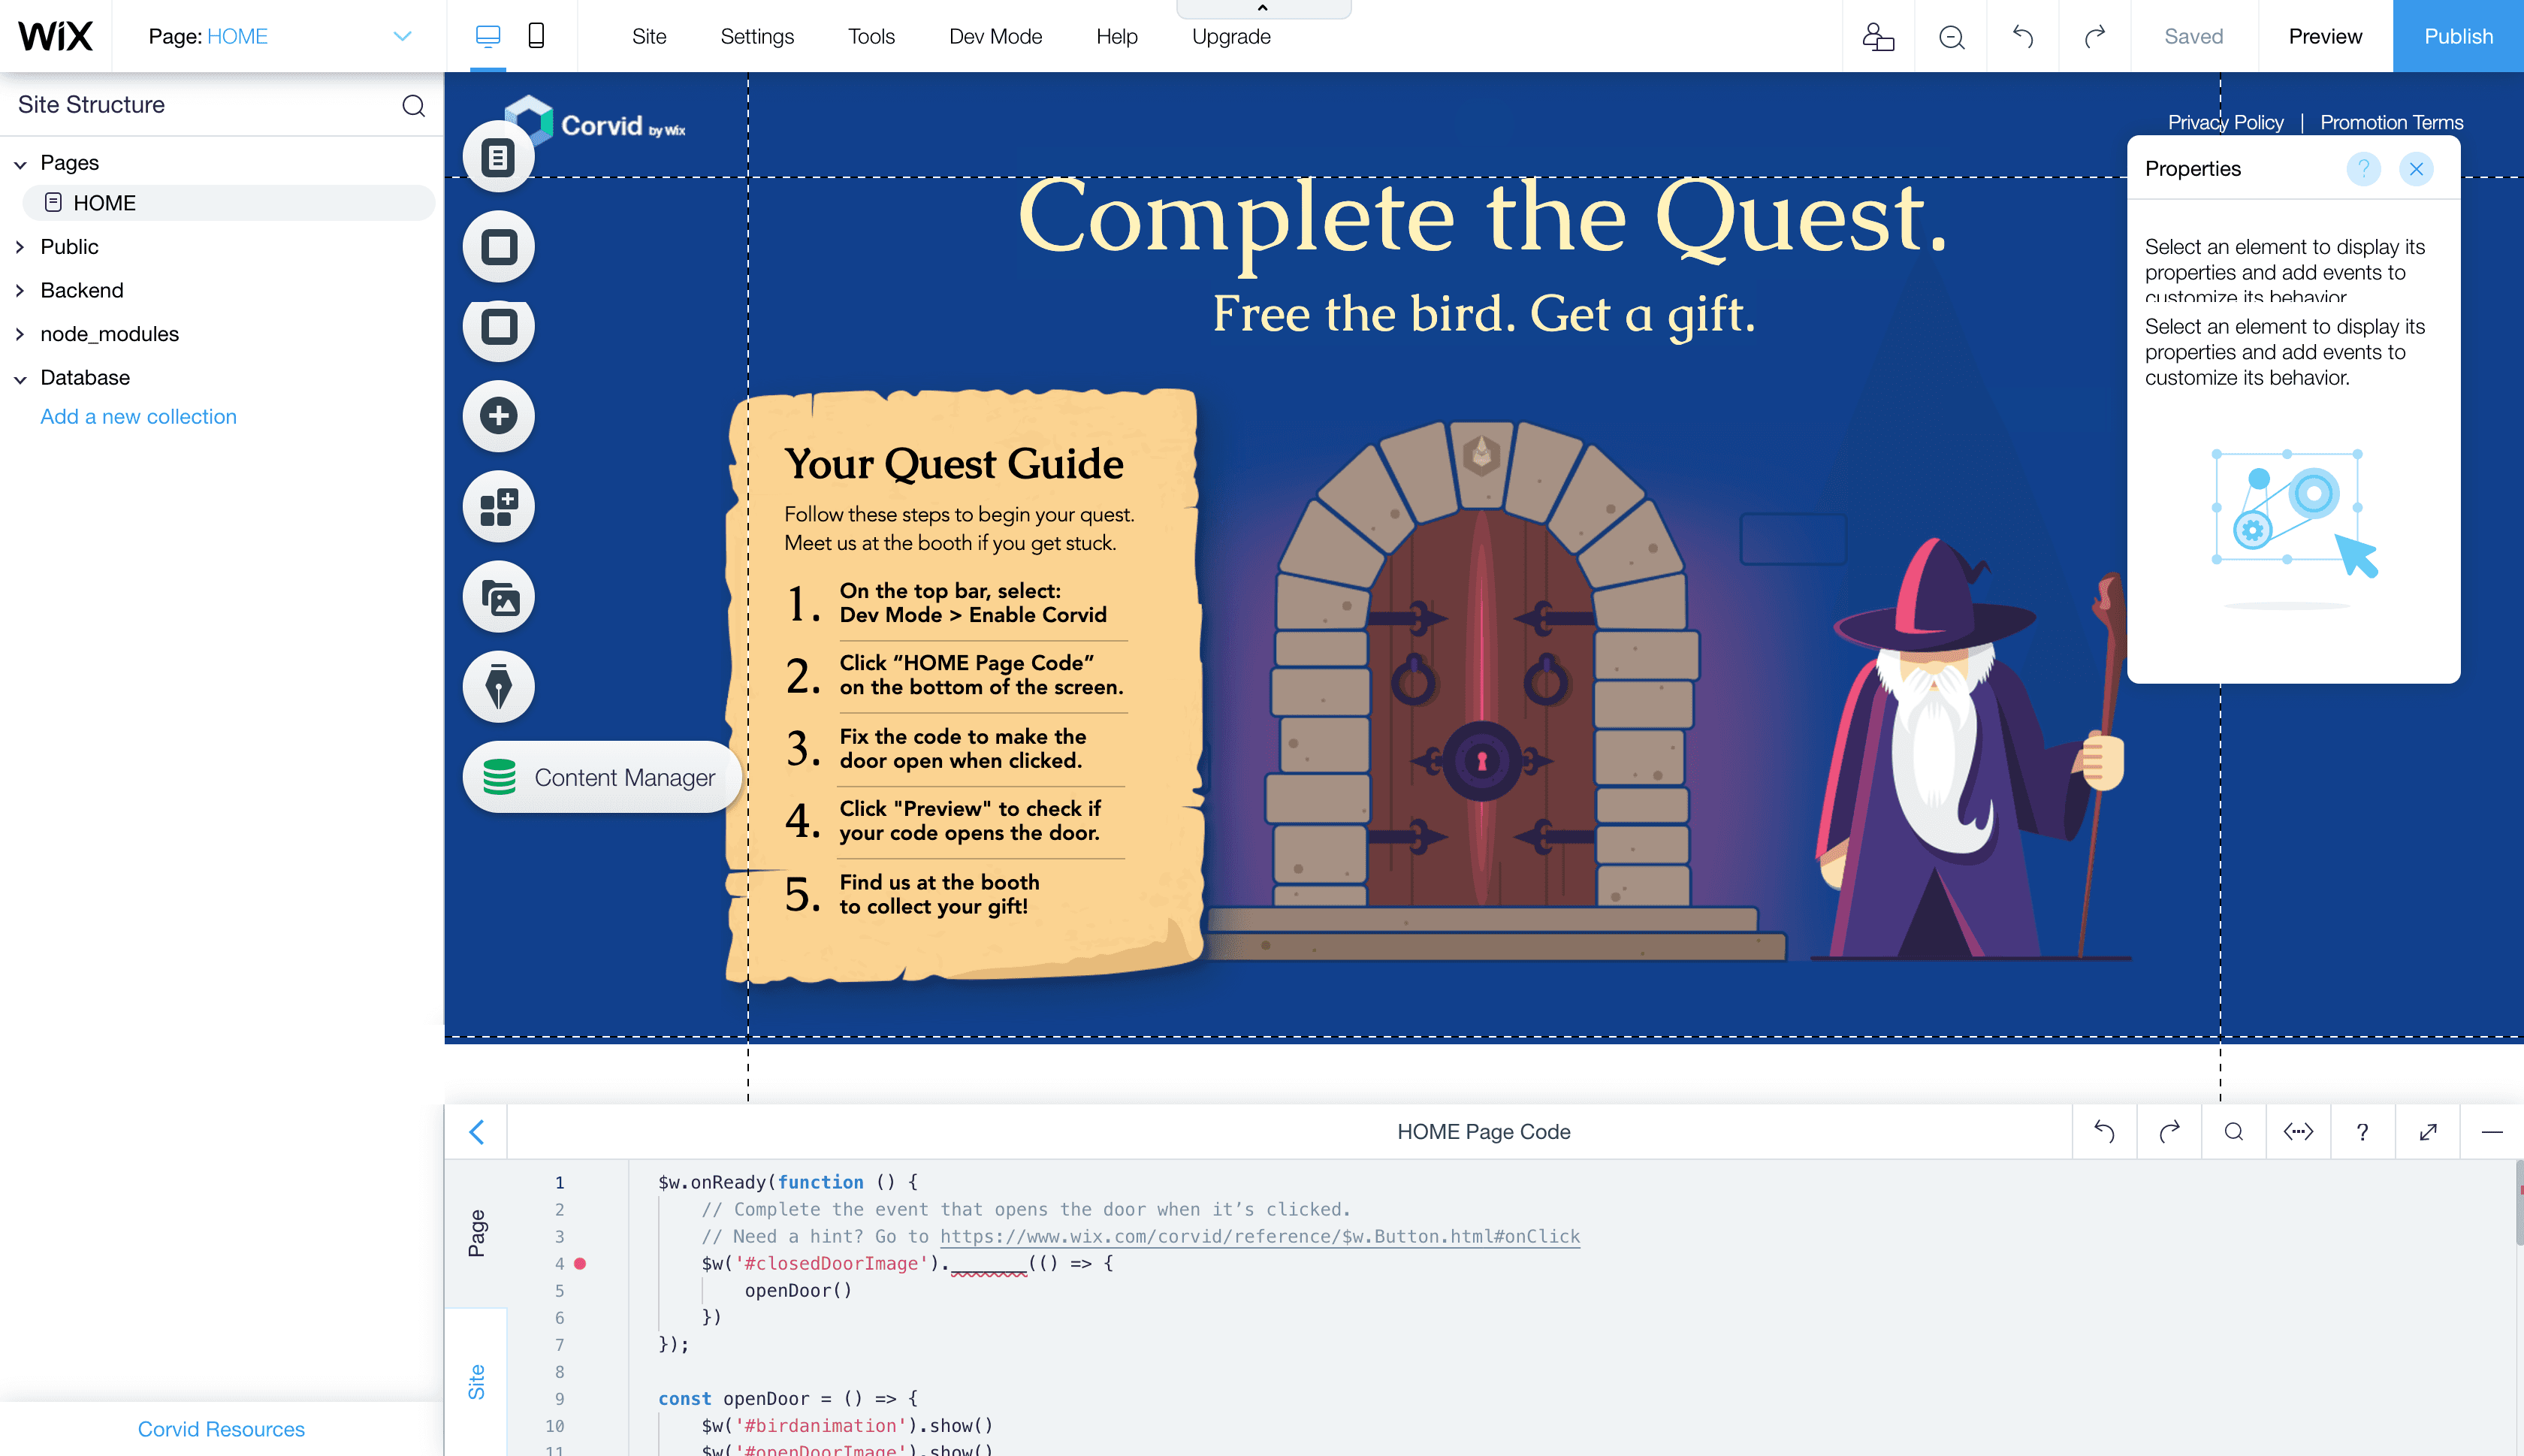Switch to the Site code tab
The height and width of the screenshot is (1456, 2524).
[x=476, y=1381]
